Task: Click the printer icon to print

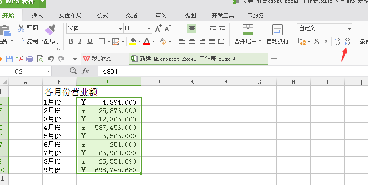Action: coord(30,59)
